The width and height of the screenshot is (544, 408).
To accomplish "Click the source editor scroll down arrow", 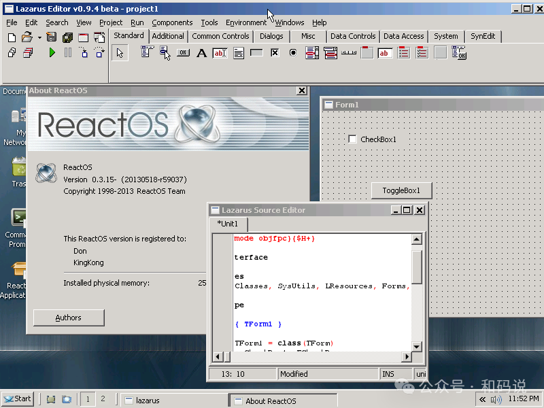I will [x=417, y=346].
